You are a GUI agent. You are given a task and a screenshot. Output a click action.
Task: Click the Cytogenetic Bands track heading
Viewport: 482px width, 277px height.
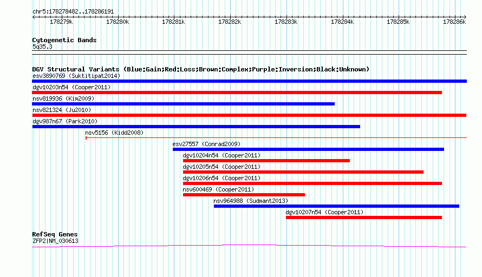click(x=64, y=40)
